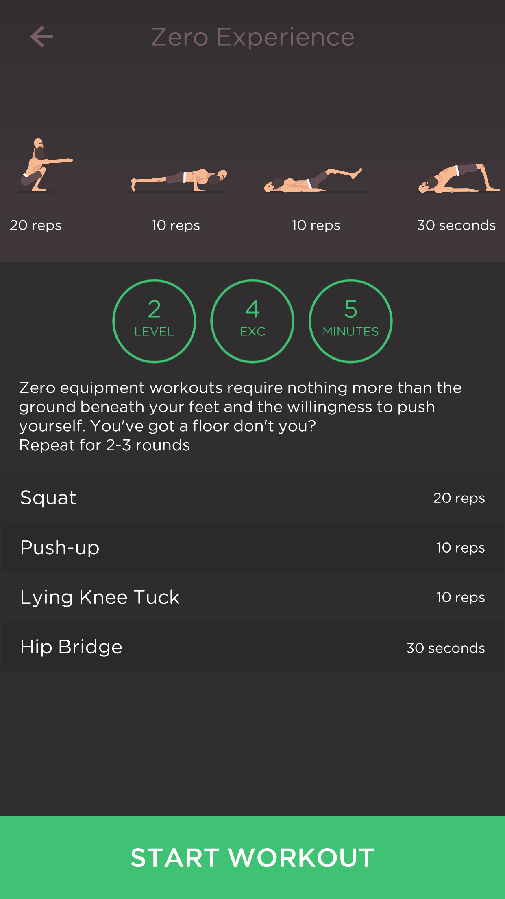The width and height of the screenshot is (505, 899).
Task: Tap the push-up exercise illustration
Action: [178, 180]
